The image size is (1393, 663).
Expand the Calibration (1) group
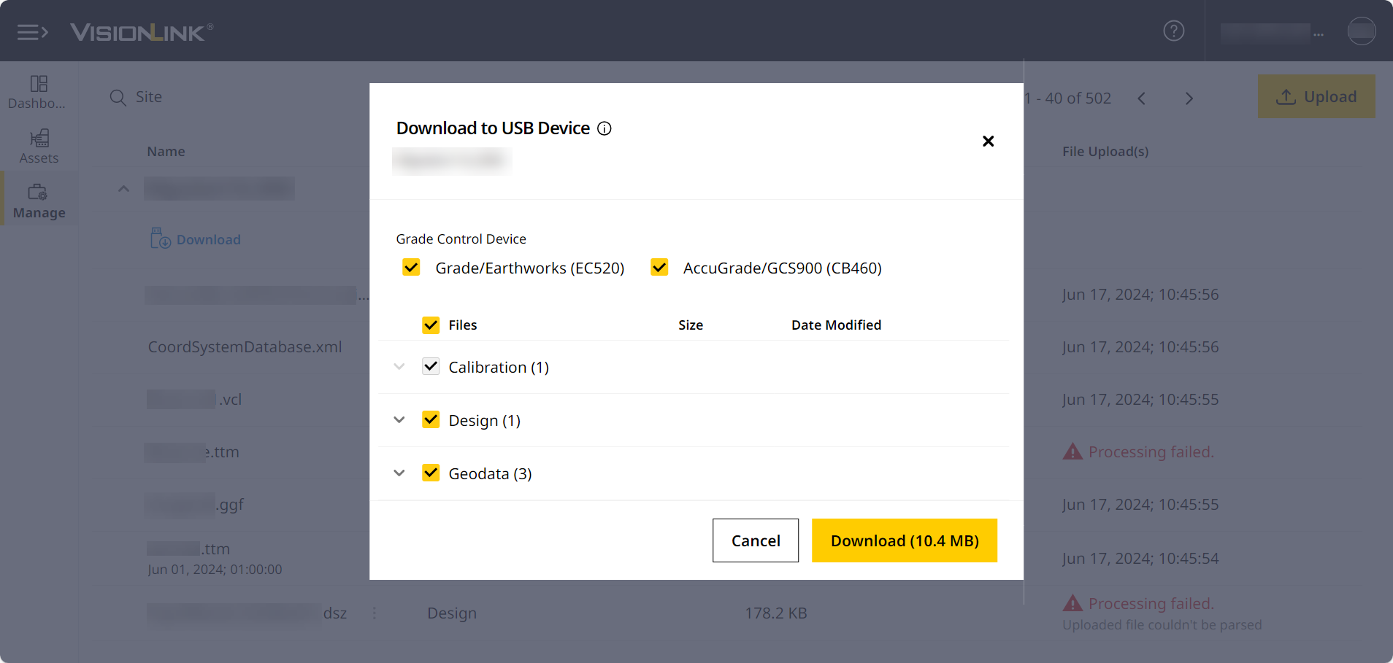(399, 367)
